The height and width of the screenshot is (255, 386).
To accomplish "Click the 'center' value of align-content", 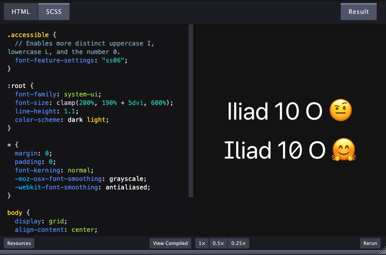I will point(82,230).
